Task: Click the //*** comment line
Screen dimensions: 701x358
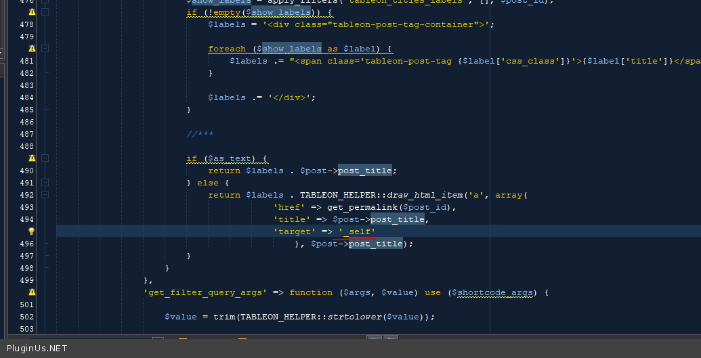Action: point(200,134)
